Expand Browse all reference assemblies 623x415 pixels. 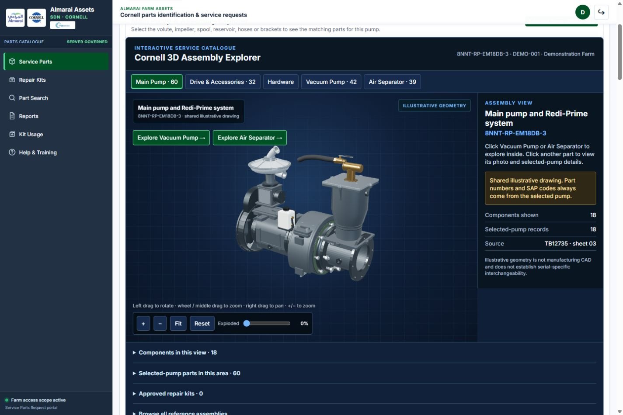[x=364, y=413]
